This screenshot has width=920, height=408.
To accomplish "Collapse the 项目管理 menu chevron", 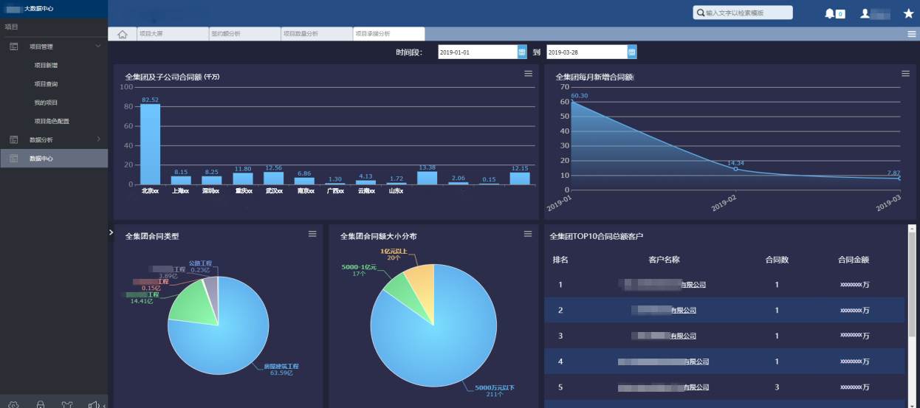I will [x=98, y=46].
